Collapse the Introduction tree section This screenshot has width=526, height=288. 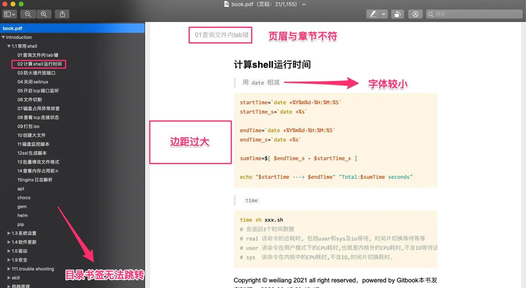click(4, 37)
